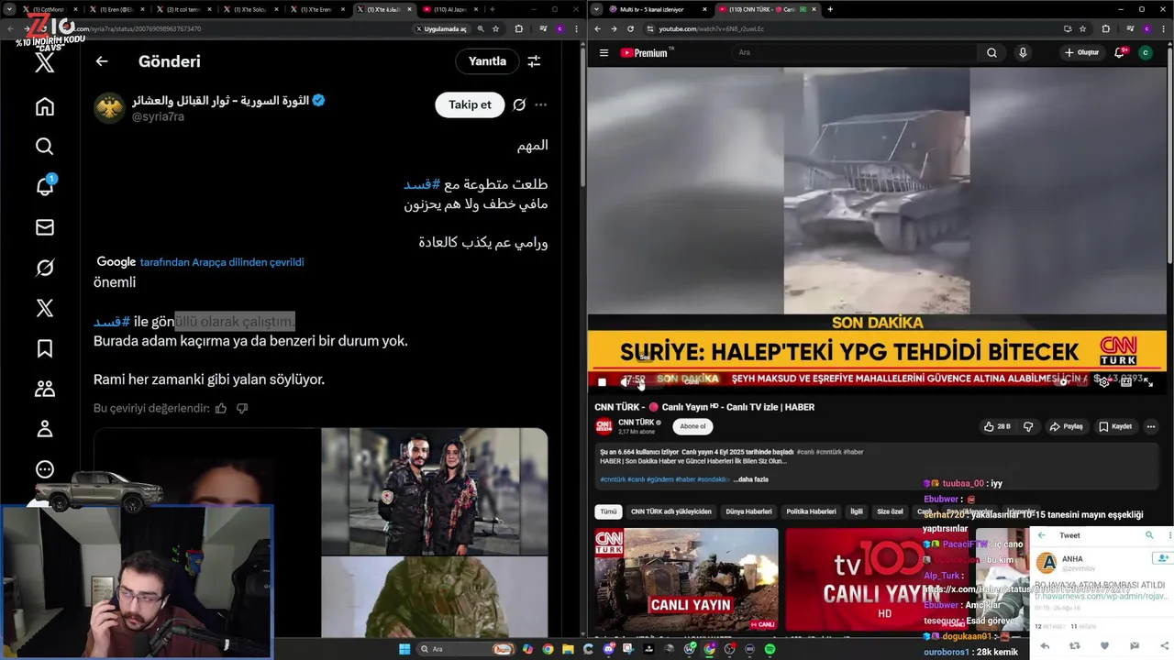Click the Yanıtla reply button

pyautogui.click(x=487, y=61)
